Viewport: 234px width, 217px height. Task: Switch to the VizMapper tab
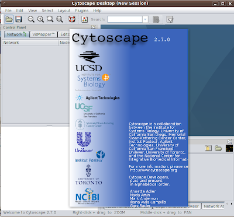(43, 34)
